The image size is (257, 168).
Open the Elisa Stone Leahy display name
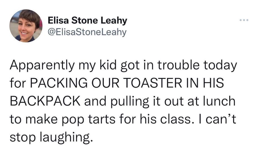(x=87, y=21)
